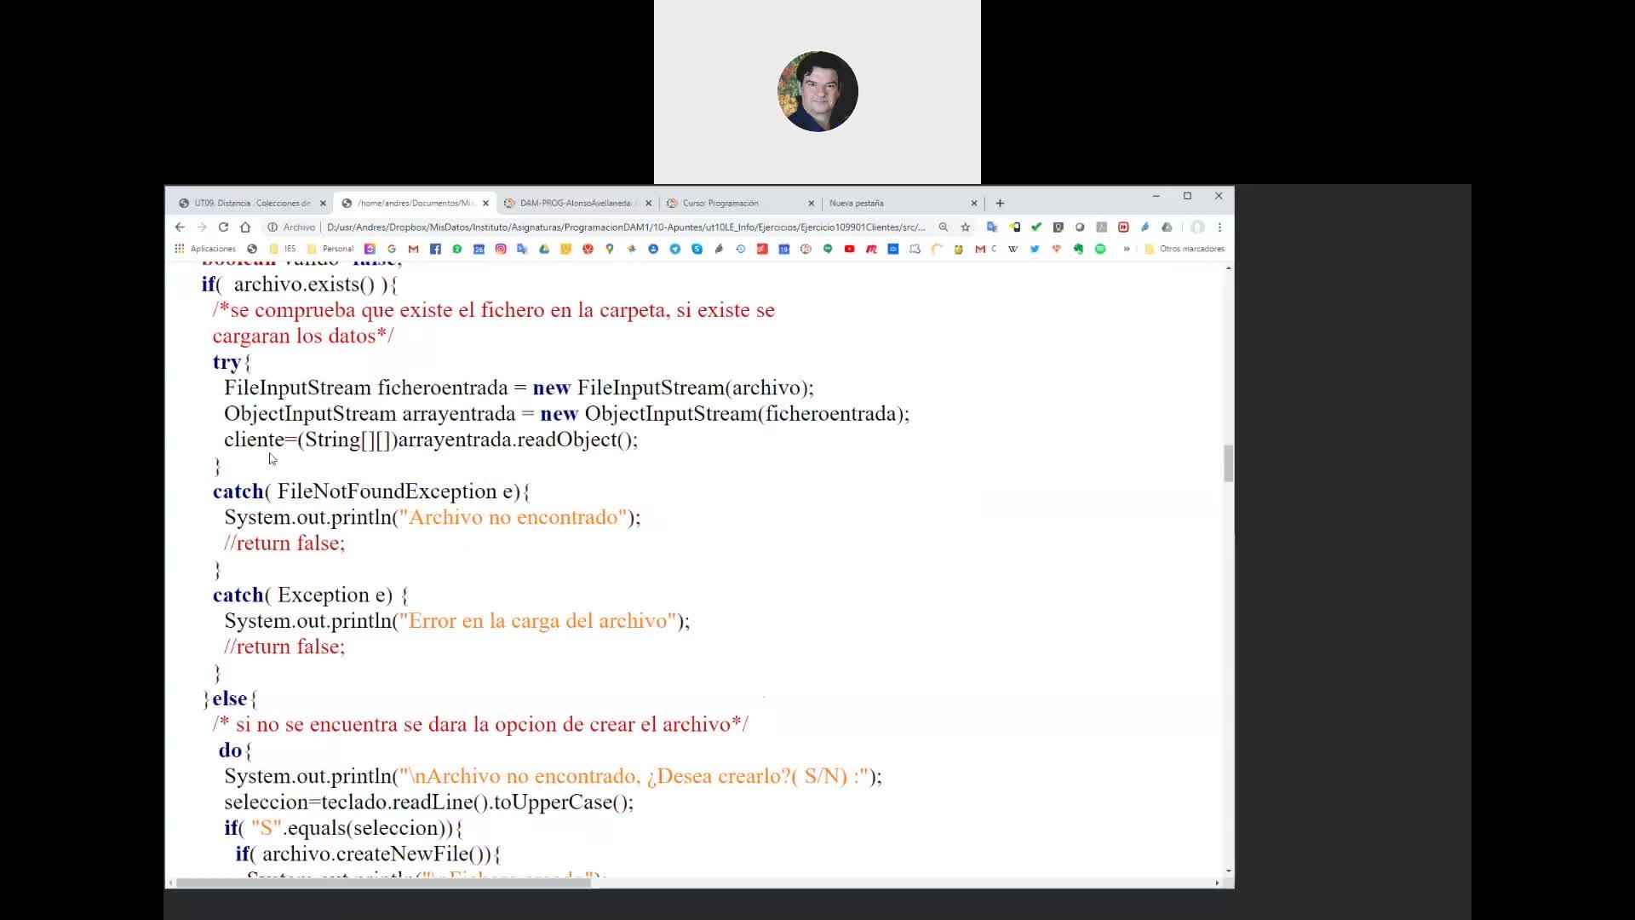Open Facebook bookmark icon

click(x=435, y=249)
